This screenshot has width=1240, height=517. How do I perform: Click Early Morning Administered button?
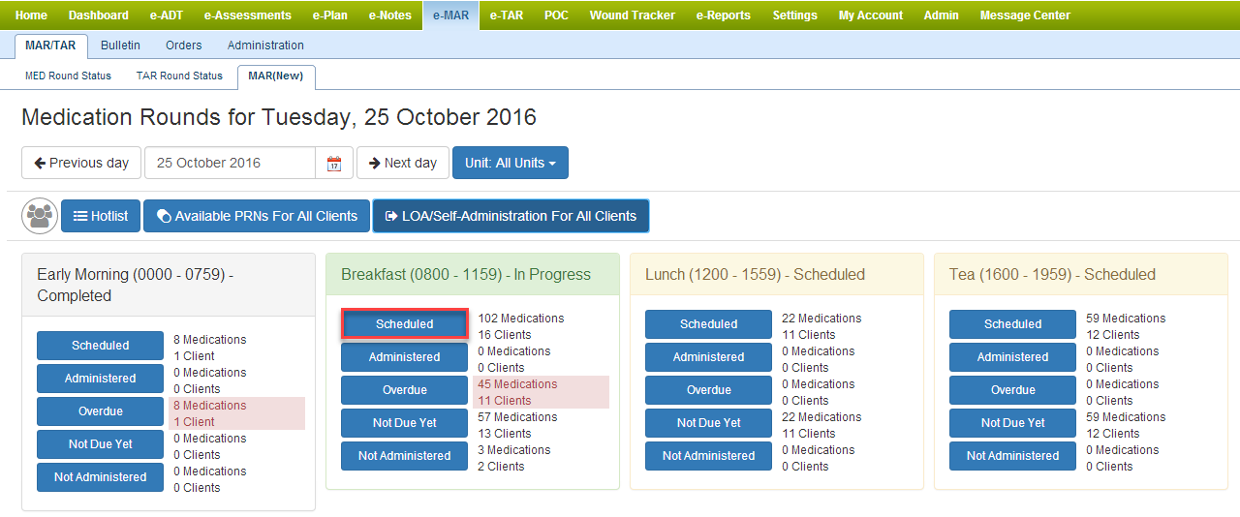coord(100,379)
